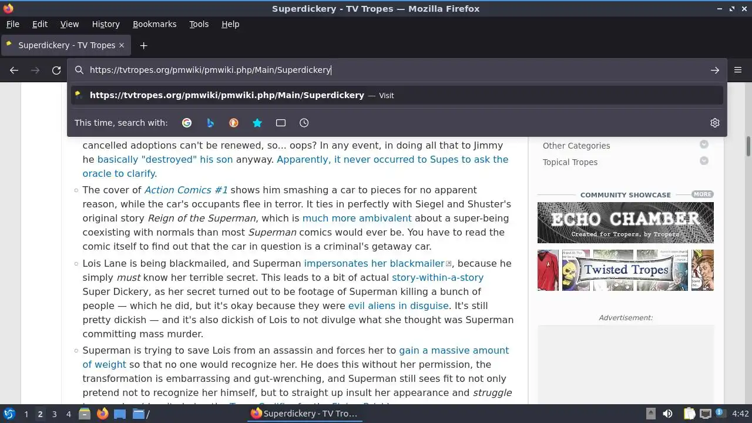Click the Go arrow in address bar
752x423 pixels.
tap(715, 70)
